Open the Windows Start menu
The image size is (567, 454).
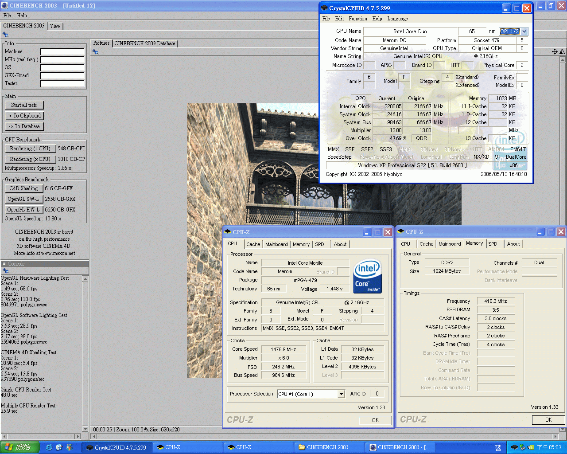click(x=20, y=447)
